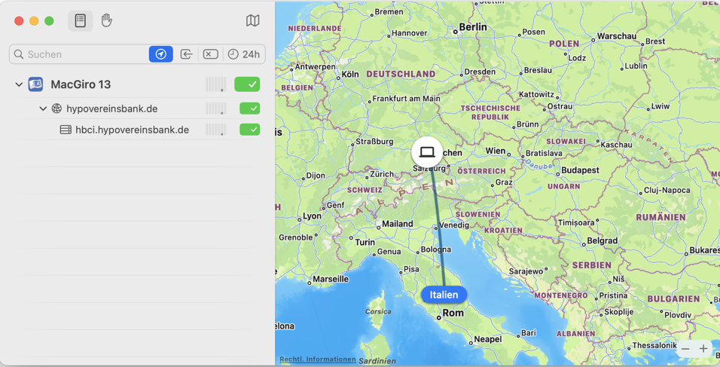Click the Belgrad label on the map

(x=603, y=240)
